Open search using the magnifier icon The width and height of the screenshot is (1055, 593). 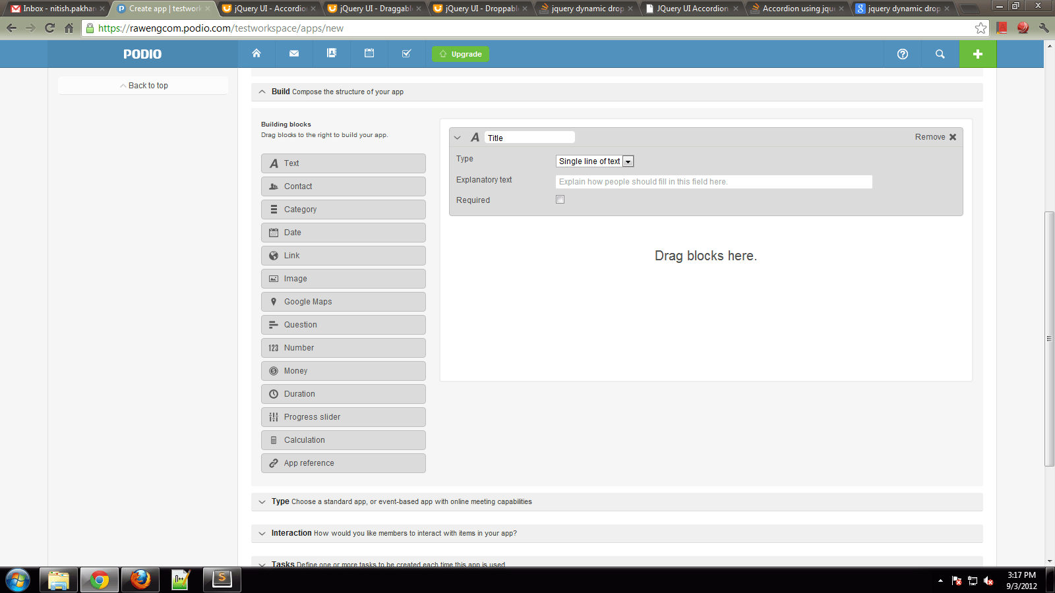point(940,54)
